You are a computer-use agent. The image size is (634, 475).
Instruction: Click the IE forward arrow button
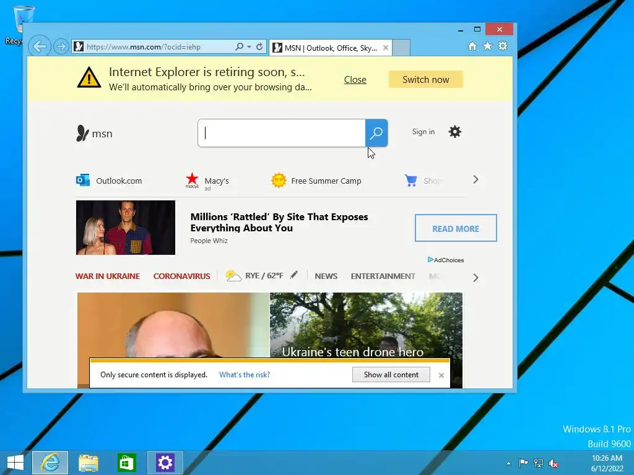[x=61, y=46]
